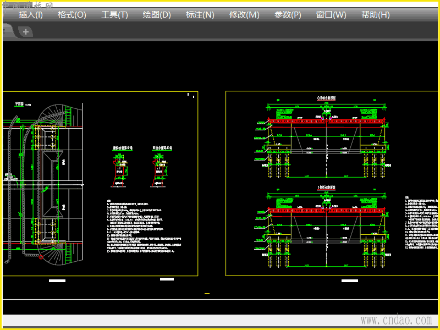440x330 pixels.
Task: Open the 帮助(H) menu
Action: pos(376,15)
